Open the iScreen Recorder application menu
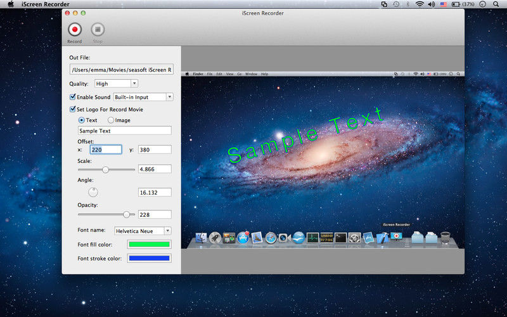The image size is (507, 317). (x=46, y=4)
